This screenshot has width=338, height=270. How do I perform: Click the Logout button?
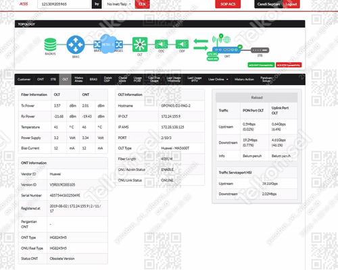coord(291,4)
